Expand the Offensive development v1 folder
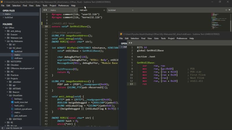The width and height of the screenshot is (232, 130). point(6,68)
